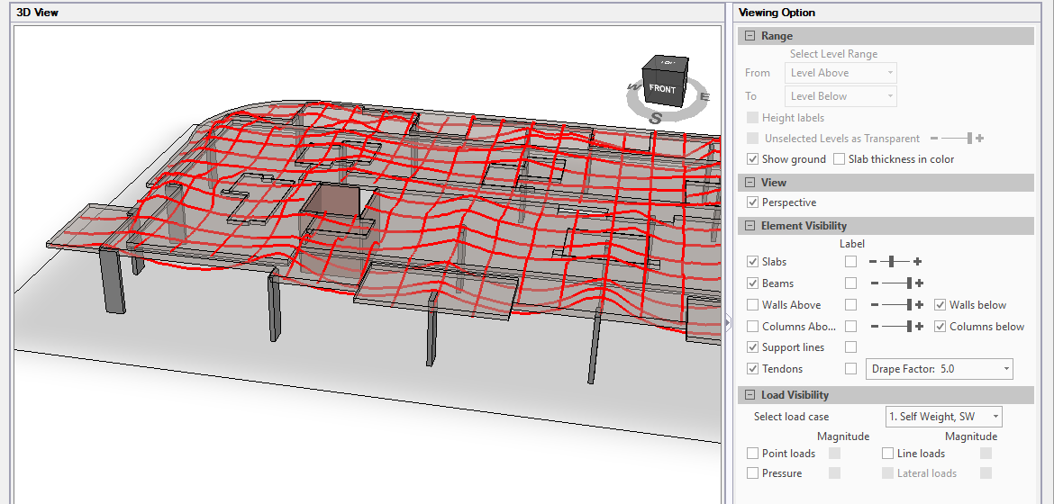This screenshot has width=1054, height=504.
Task: Collapse the Element Visibility section
Action: (750, 226)
